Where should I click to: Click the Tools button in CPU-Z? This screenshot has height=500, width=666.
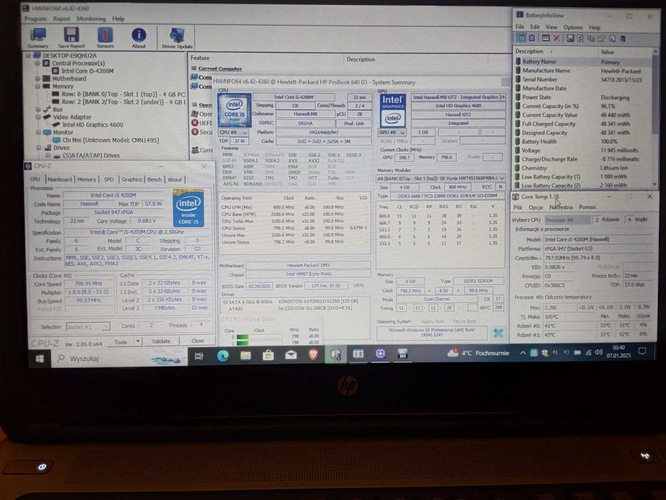point(121,342)
